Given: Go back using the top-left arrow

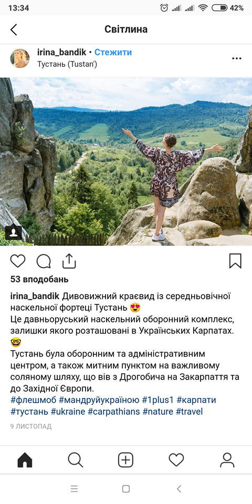Looking at the screenshot, I should 14,29.
